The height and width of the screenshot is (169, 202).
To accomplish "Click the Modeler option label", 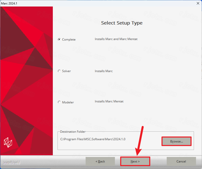I will (x=68, y=102).
